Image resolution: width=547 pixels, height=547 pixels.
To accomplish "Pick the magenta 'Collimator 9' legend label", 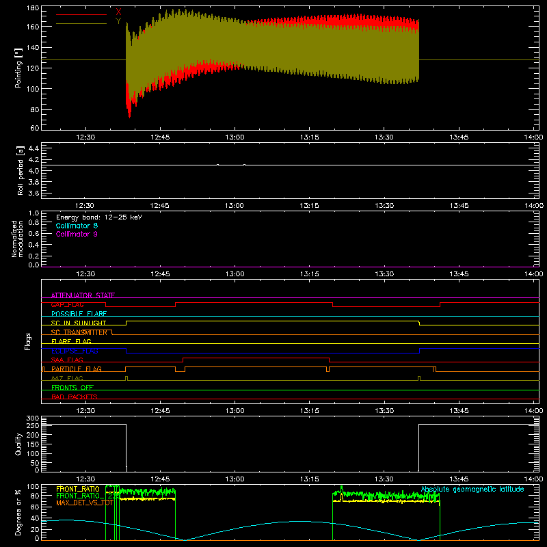I will [x=77, y=234].
